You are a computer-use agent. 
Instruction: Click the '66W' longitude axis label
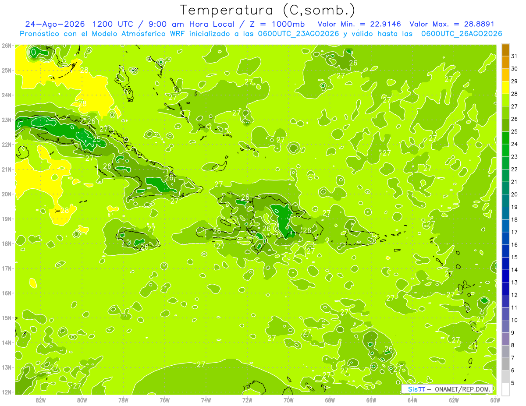point(371,399)
